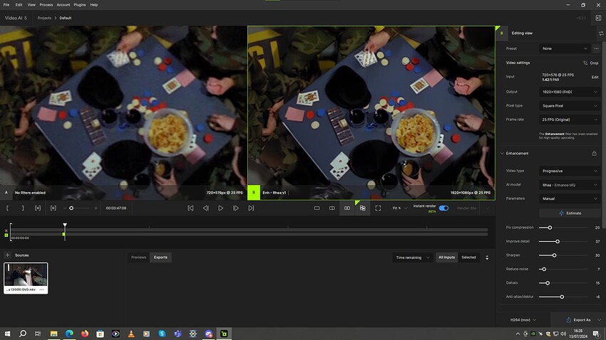Add a source with the plus icon
The image size is (606, 340).
coord(8,255)
